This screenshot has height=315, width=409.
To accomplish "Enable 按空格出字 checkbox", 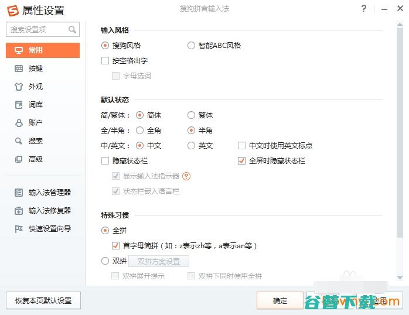I will [105, 61].
